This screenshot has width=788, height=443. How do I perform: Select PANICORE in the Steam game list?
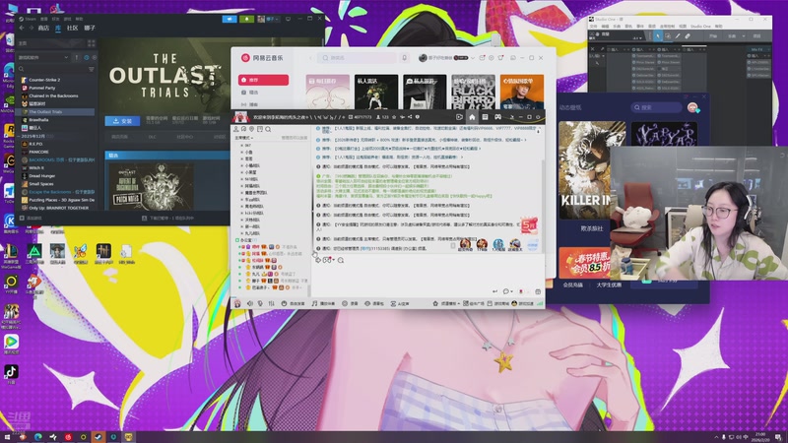tap(38, 152)
